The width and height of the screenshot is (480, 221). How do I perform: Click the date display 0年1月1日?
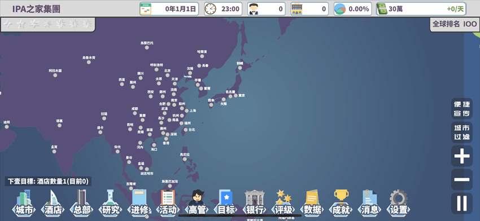point(169,9)
